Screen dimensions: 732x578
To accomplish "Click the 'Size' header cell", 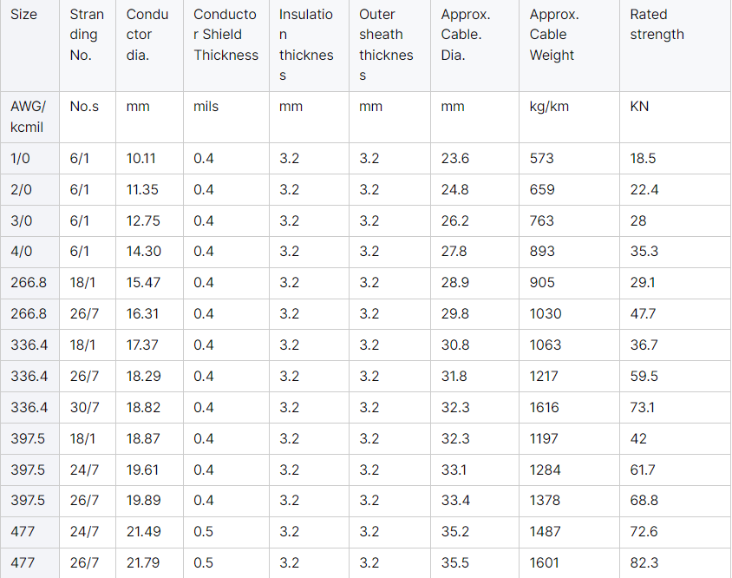I will click(x=23, y=15).
